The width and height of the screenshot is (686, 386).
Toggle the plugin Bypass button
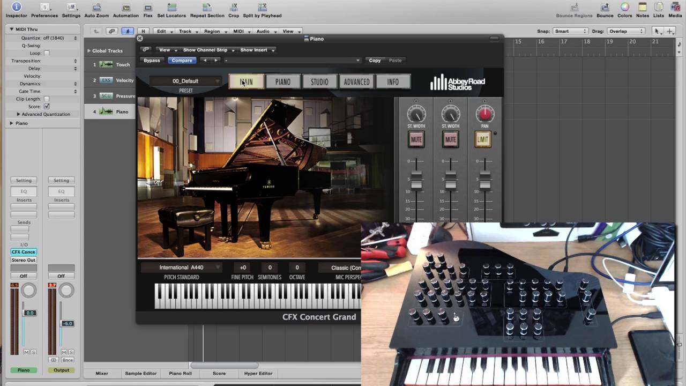tap(152, 61)
